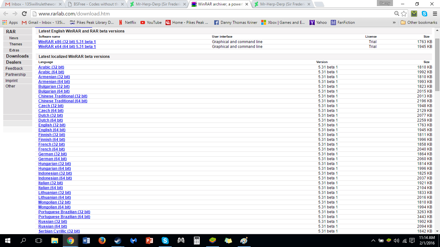Click the Russian (32 bit) link
Viewport: 440px width, 247px height.
pyautogui.click(x=53, y=222)
